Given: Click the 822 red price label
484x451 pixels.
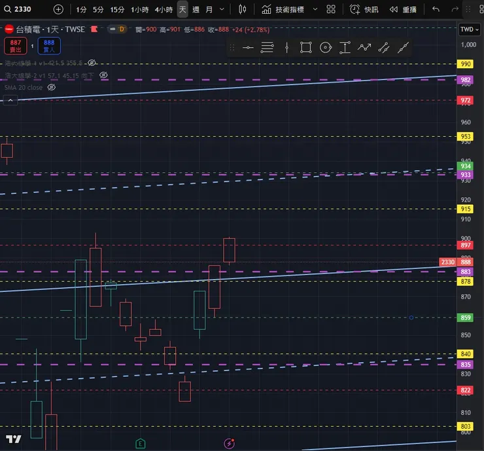Looking at the screenshot, I should click(x=465, y=390).
